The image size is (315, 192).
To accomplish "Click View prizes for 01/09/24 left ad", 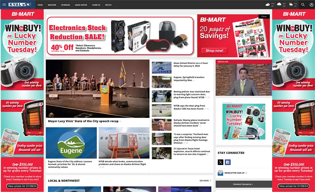I will 22,186.
